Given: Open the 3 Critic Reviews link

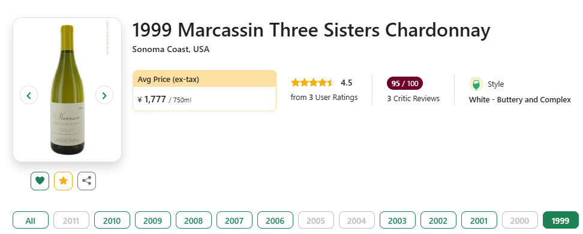Looking at the screenshot, I should click(x=413, y=99).
